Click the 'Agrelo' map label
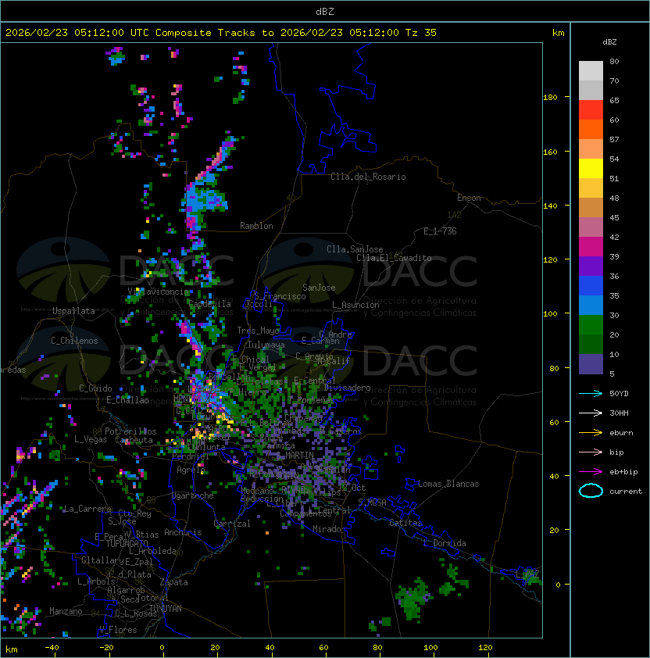Image resolution: width=650 pixels, height=658 pixels. coord(191,470)
